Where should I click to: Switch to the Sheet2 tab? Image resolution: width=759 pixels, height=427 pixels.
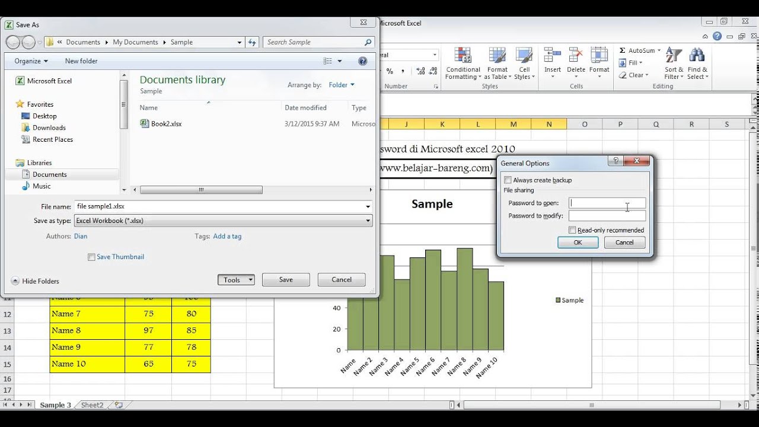(x=92, y=405)
